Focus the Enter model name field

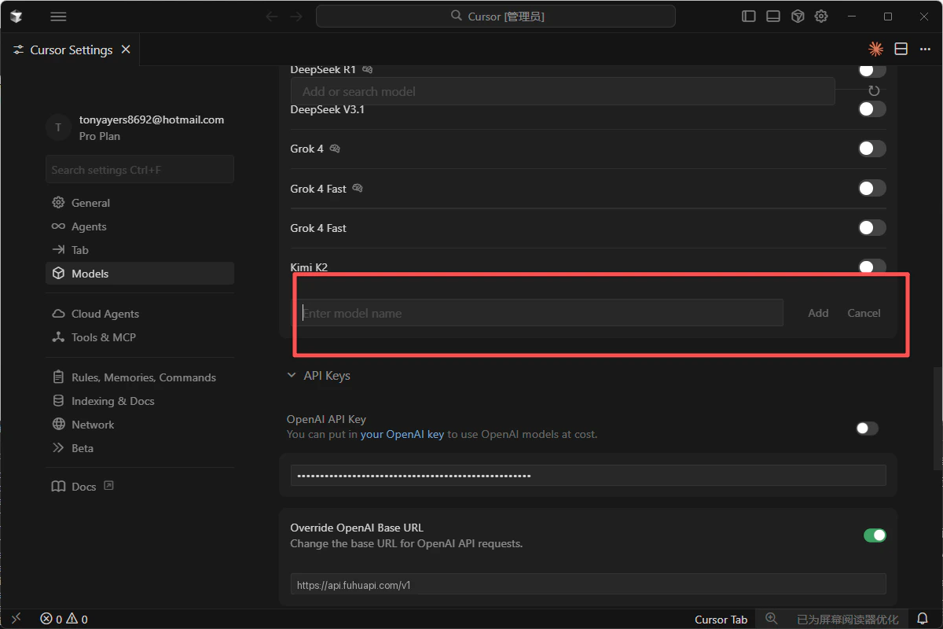click(540, 313)
